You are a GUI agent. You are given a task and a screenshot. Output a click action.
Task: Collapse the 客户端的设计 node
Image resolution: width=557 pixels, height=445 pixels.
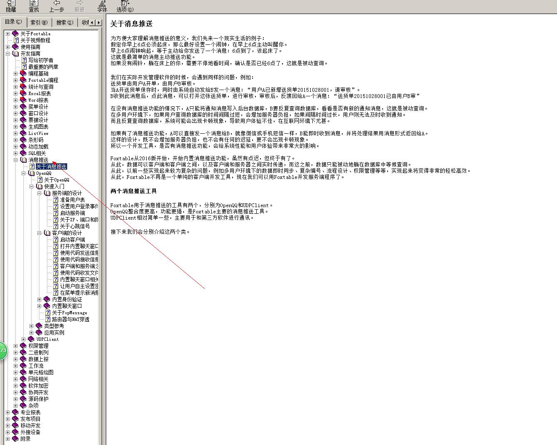(39, 233)
